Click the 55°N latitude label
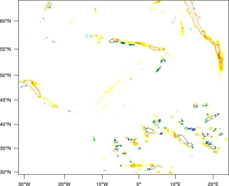229x186 pixels. (x=5, y=49)
